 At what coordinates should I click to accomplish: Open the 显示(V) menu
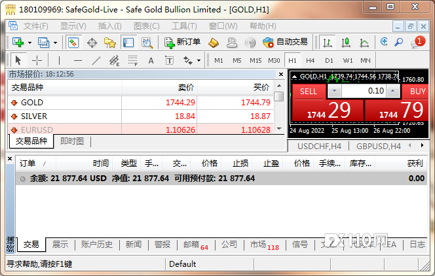point(73,26)
